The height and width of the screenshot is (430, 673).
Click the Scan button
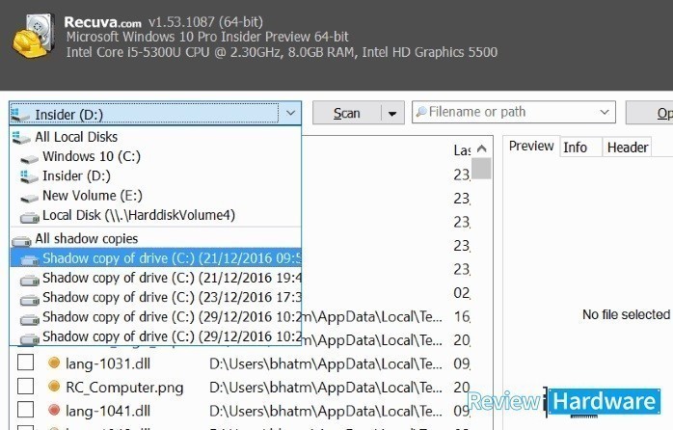coord(347,114)
